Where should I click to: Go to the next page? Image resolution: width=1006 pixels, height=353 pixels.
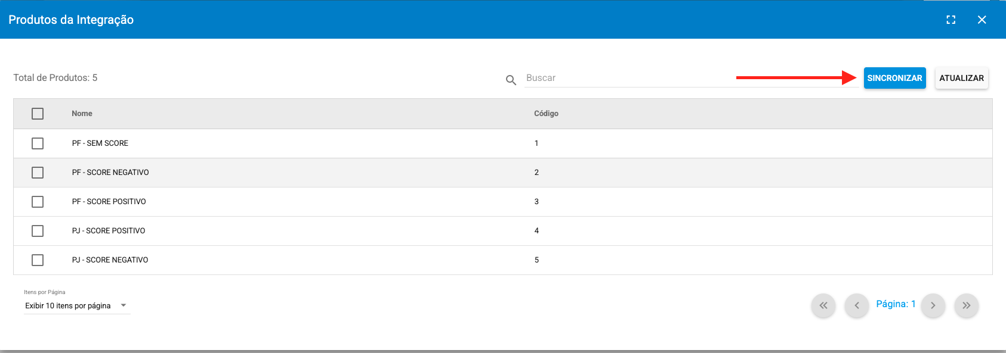pos(933,305)
